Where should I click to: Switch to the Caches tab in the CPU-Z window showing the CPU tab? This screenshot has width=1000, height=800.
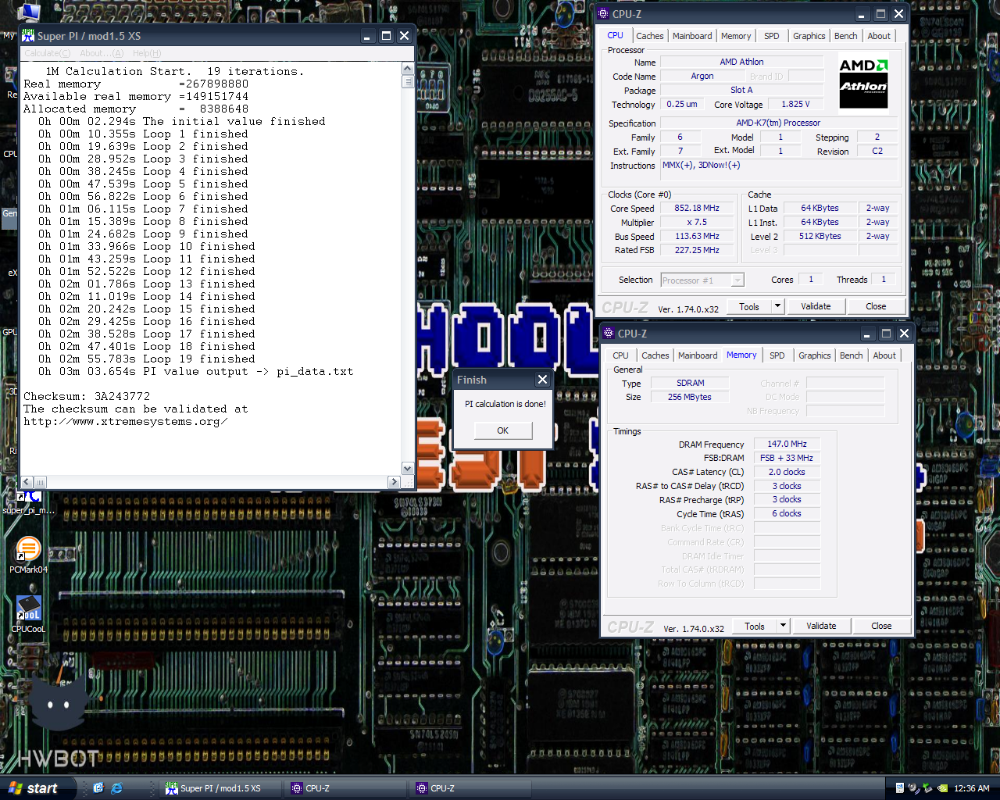[649, 36]
